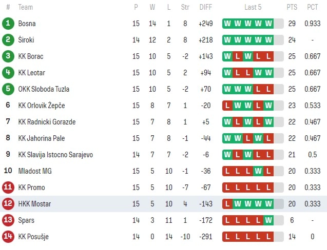Sort table by DIFF column header
The image size is (327, 250).
click(206, 7)
